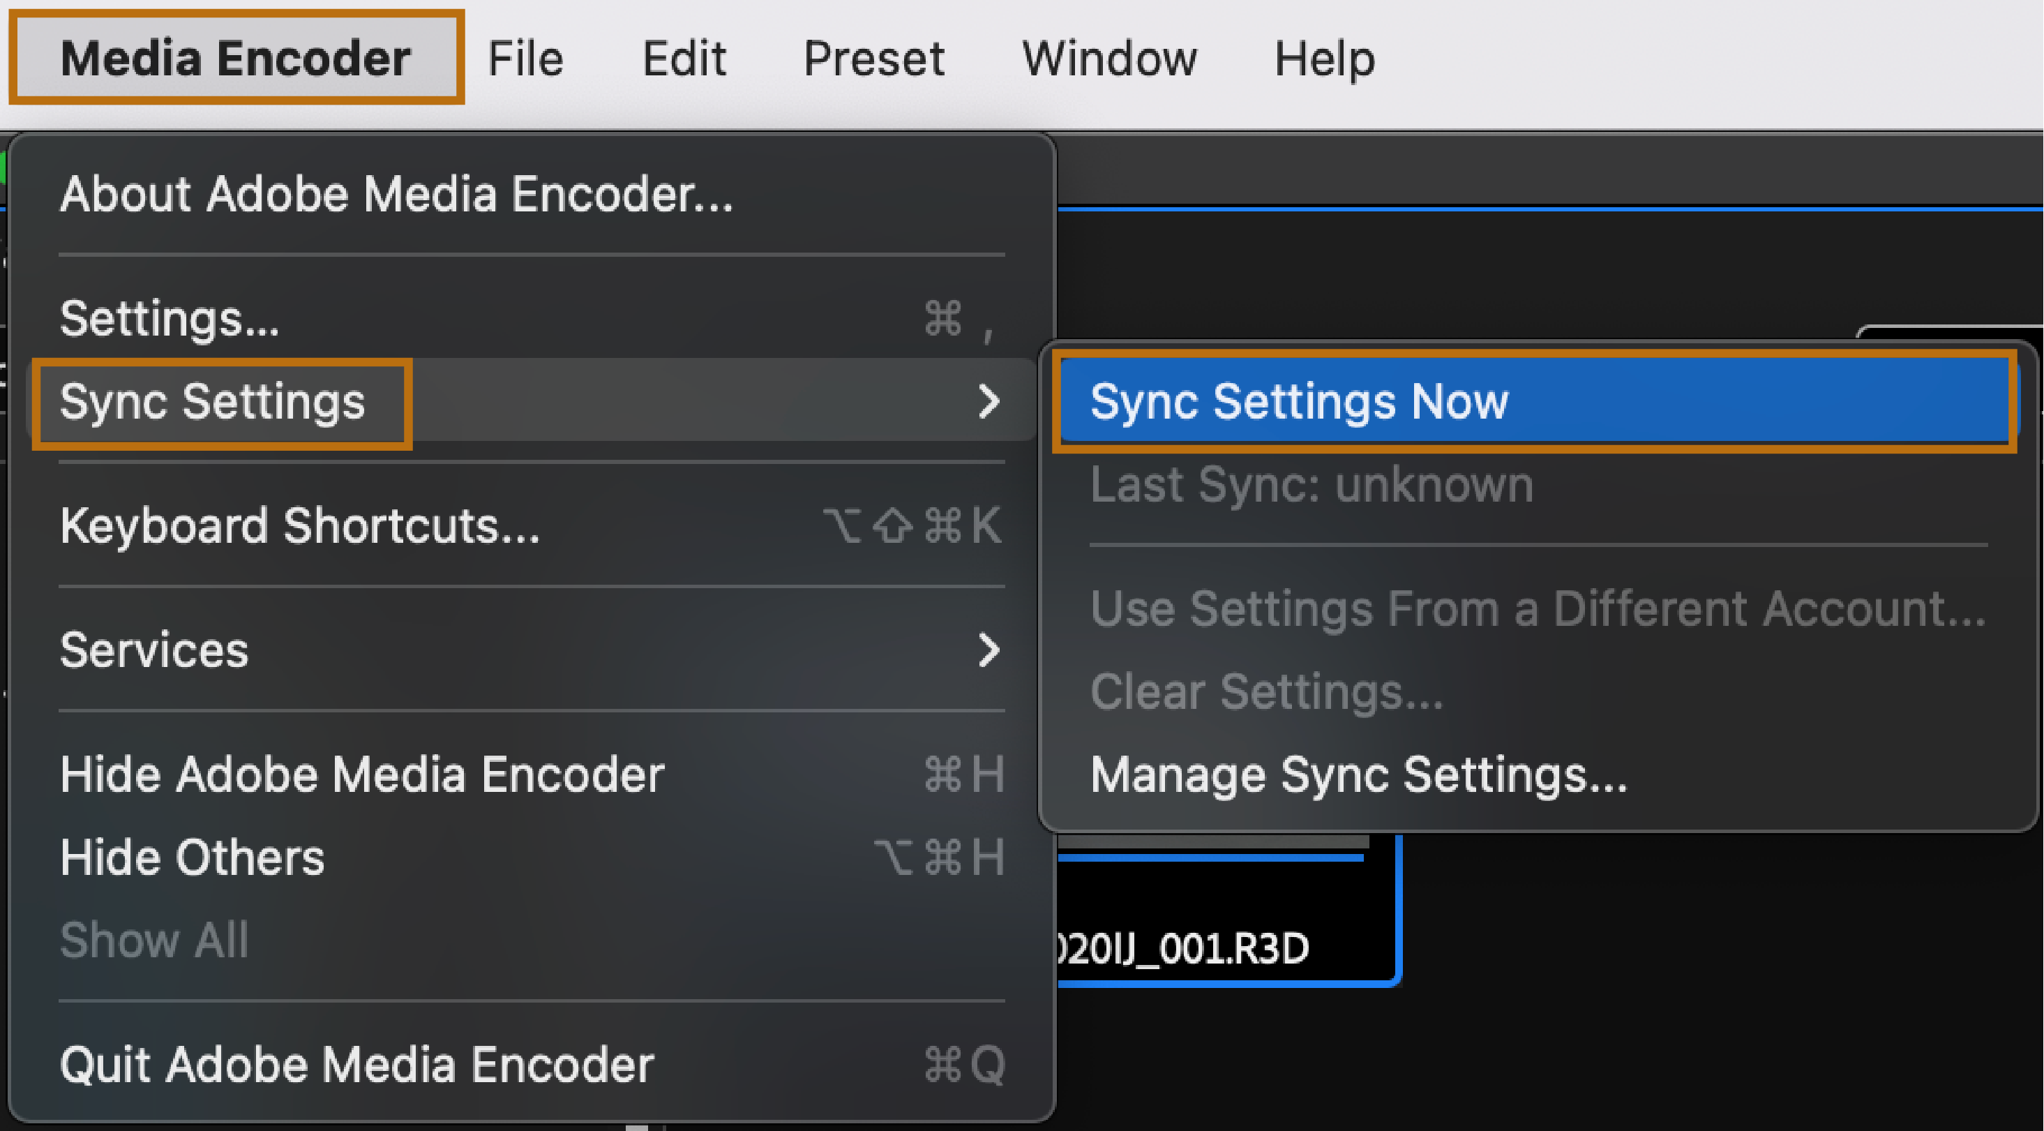Open the Edit menu
The image size is (2044, 1131).
click(x=684, y=58)
